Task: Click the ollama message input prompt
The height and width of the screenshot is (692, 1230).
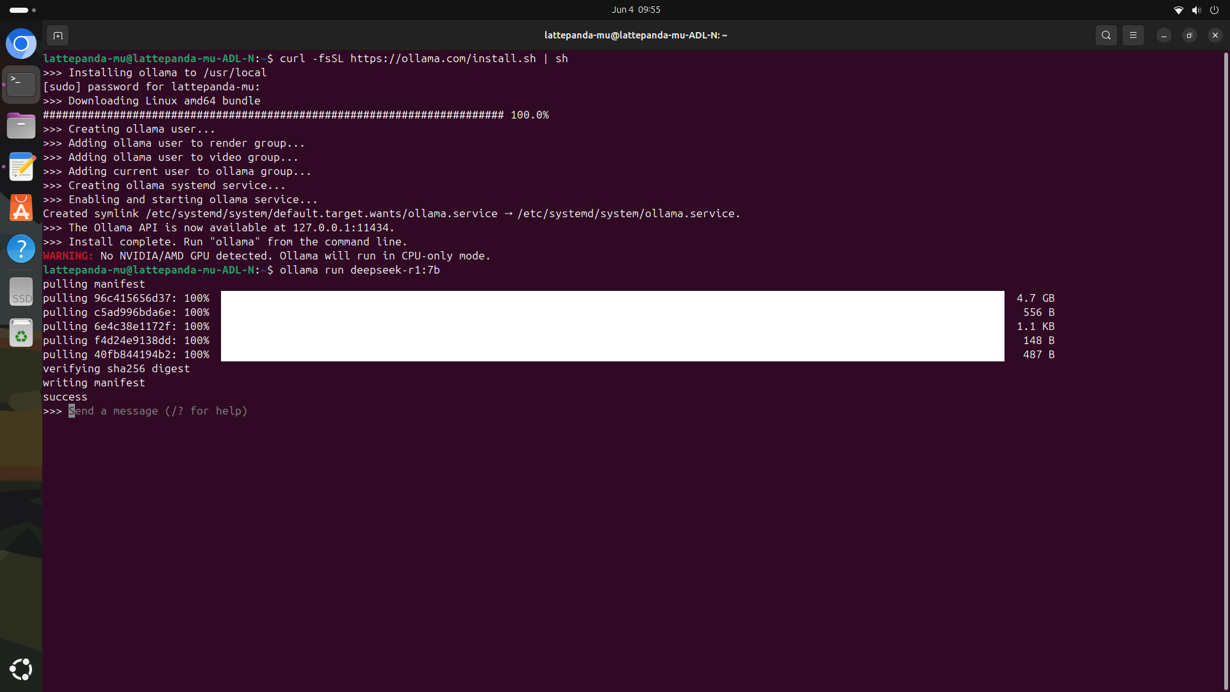Action: click(158, 411)
